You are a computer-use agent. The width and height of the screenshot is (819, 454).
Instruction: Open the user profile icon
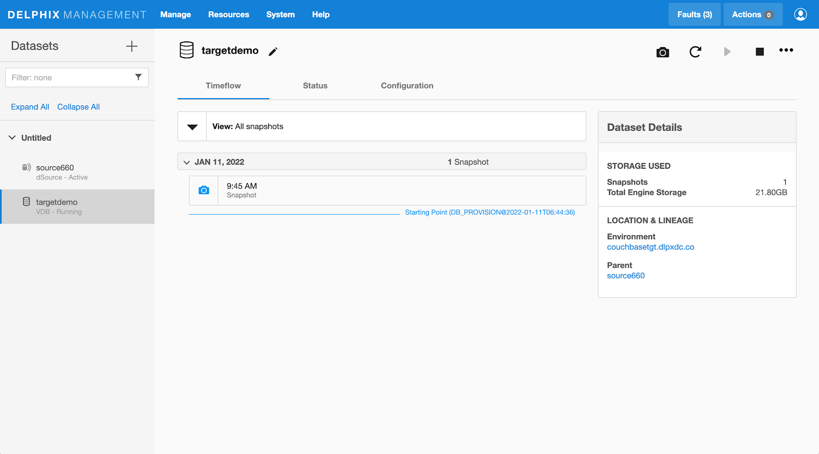[800, 14]
